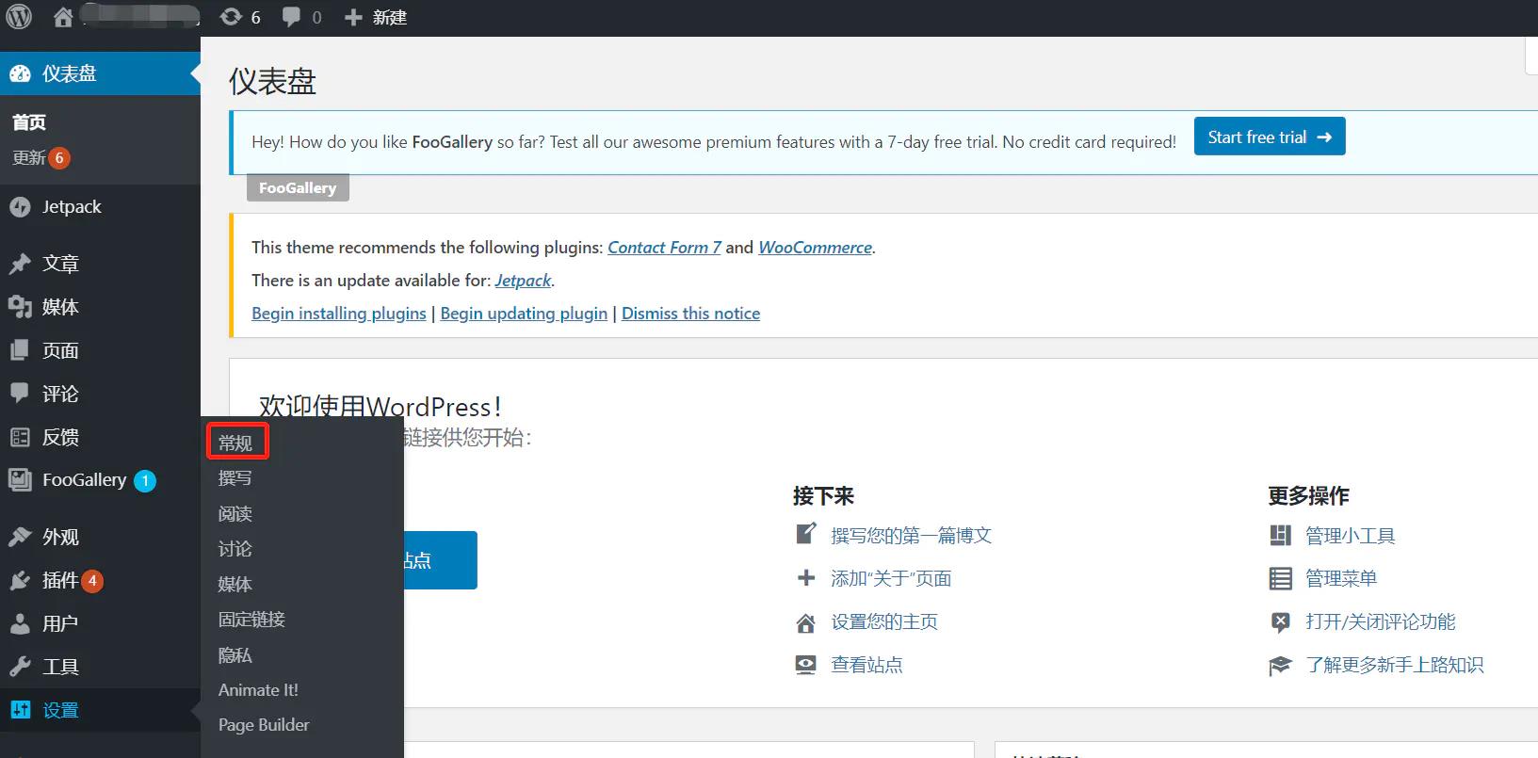
Task: Open Page Builder settings submenu item
Action: (264, 725)
